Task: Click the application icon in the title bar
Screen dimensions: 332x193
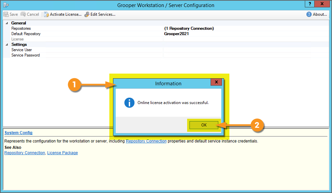Action: coord(6,5)
